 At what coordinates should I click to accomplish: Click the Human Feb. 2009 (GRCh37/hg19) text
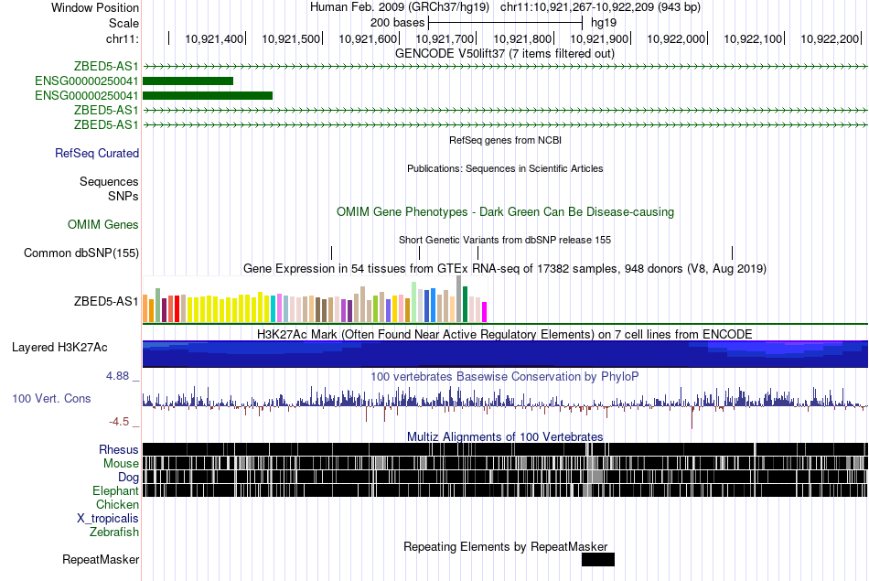point(400,7)
